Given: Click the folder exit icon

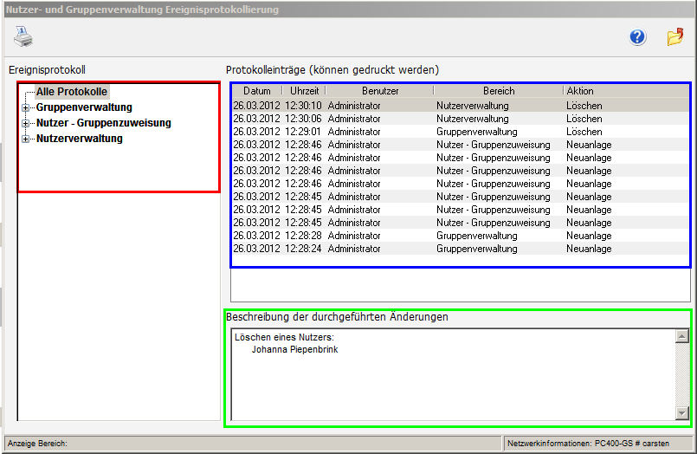Looking at the screenshot, I should (674, 37).
